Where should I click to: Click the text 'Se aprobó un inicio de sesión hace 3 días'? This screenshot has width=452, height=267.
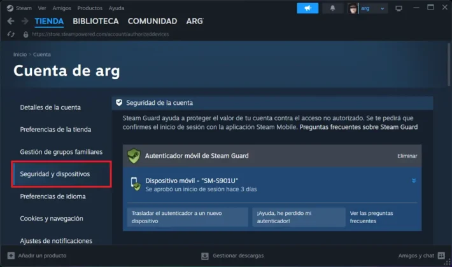pos(201,189)
